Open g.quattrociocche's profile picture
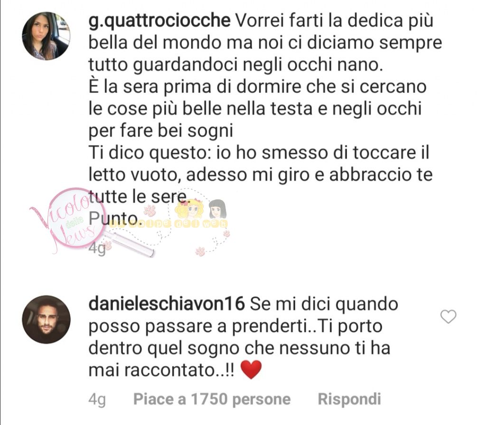Viewport: 486px width, 425px height. click(x=46, y=36)
